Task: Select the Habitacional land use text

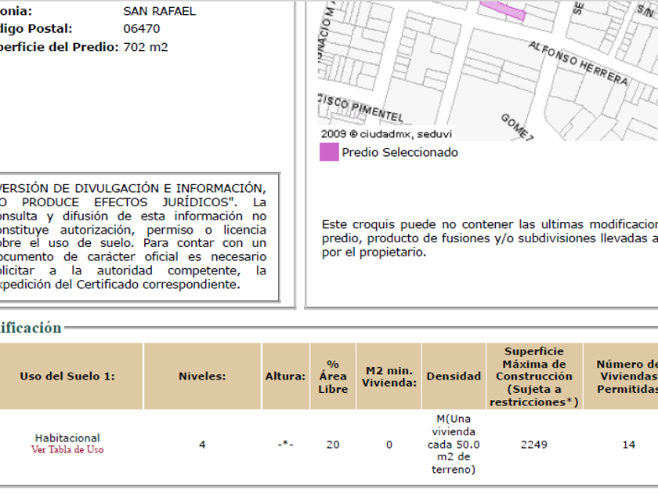Action: [67, 438]
